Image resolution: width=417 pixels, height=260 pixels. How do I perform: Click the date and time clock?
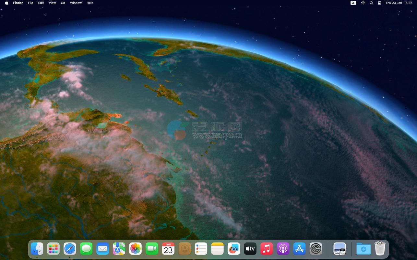tap(399, 3)
